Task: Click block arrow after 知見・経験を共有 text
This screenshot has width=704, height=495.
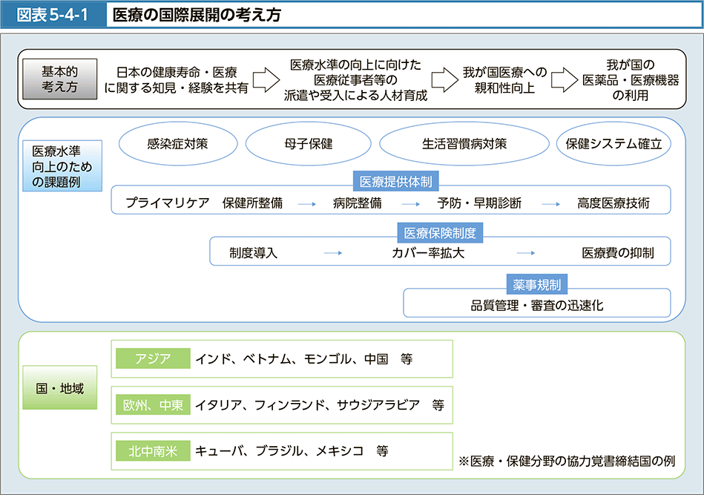Action: pos(266,80)
